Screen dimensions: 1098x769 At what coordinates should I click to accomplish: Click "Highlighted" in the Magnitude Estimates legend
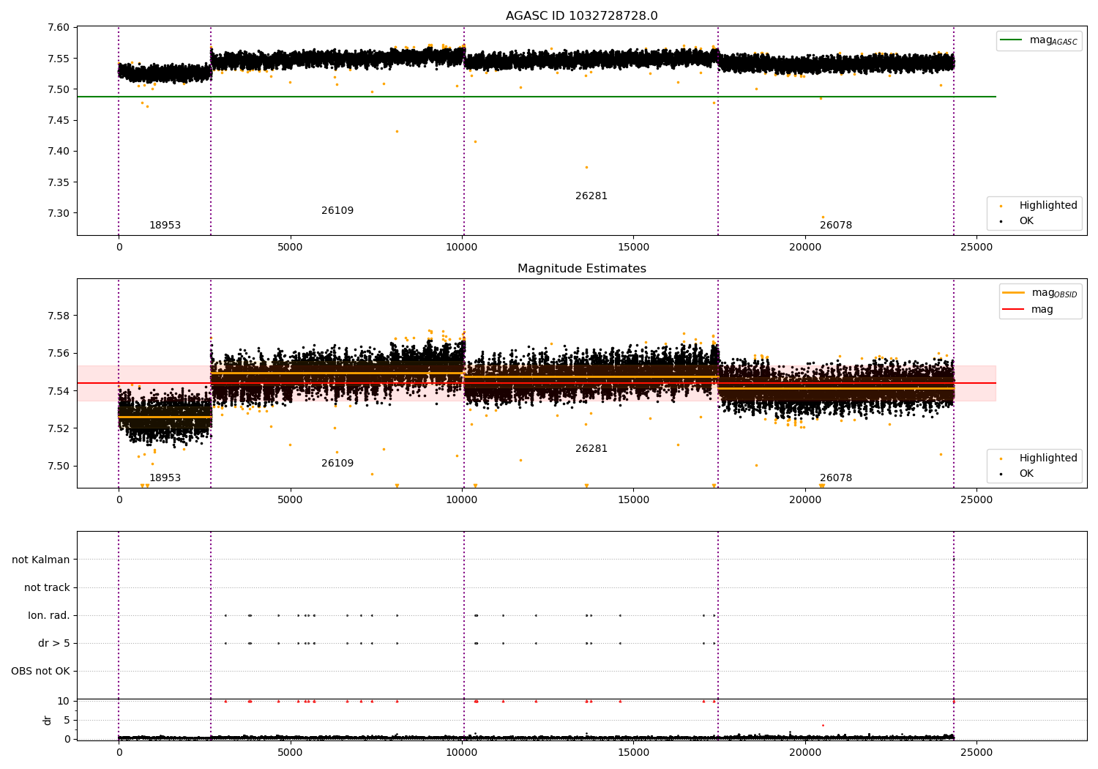[1048, 458]
